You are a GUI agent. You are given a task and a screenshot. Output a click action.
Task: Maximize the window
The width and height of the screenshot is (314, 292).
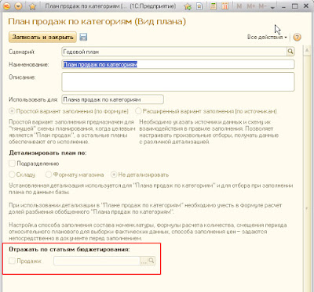(294, 6)
